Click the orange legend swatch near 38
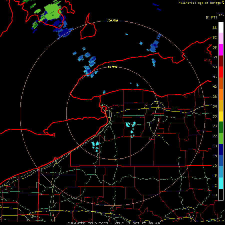The height and width of the screenshot is (225, 225). [x=221, y=94]
